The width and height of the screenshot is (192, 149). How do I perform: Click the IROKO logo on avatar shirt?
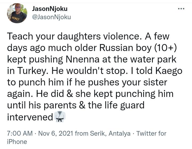click(x=15, y=18)
